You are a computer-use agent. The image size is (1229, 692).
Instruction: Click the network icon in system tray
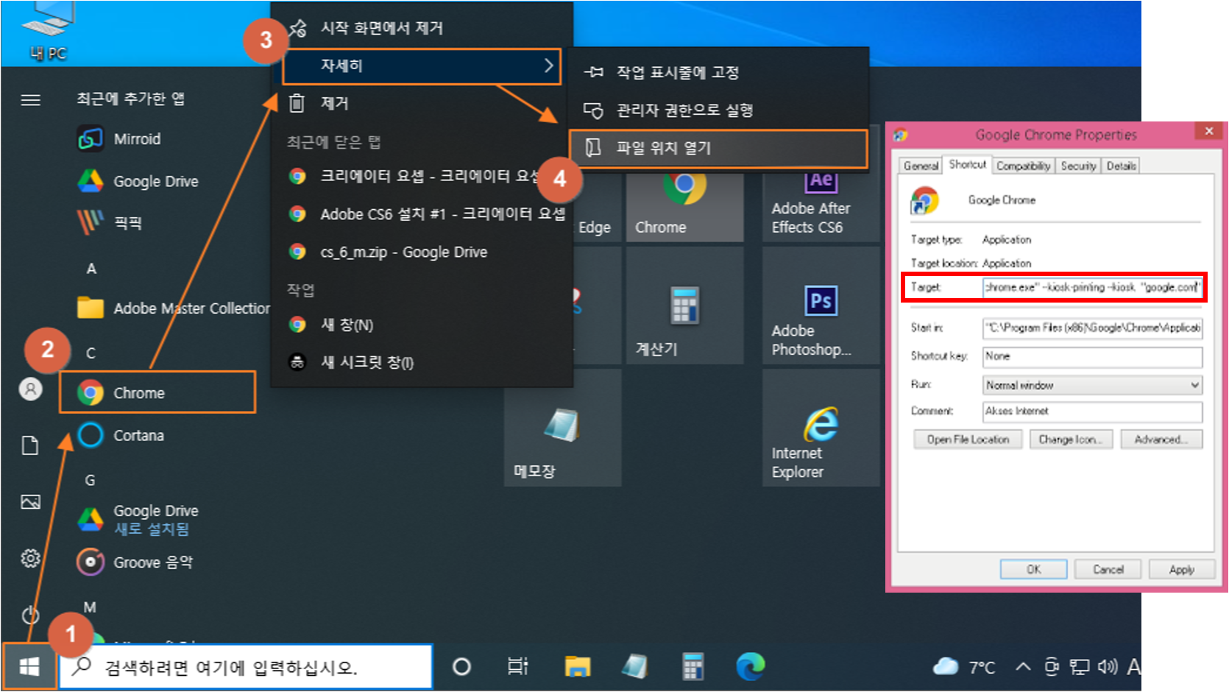pyautogui.click(x=1080, y=667)
